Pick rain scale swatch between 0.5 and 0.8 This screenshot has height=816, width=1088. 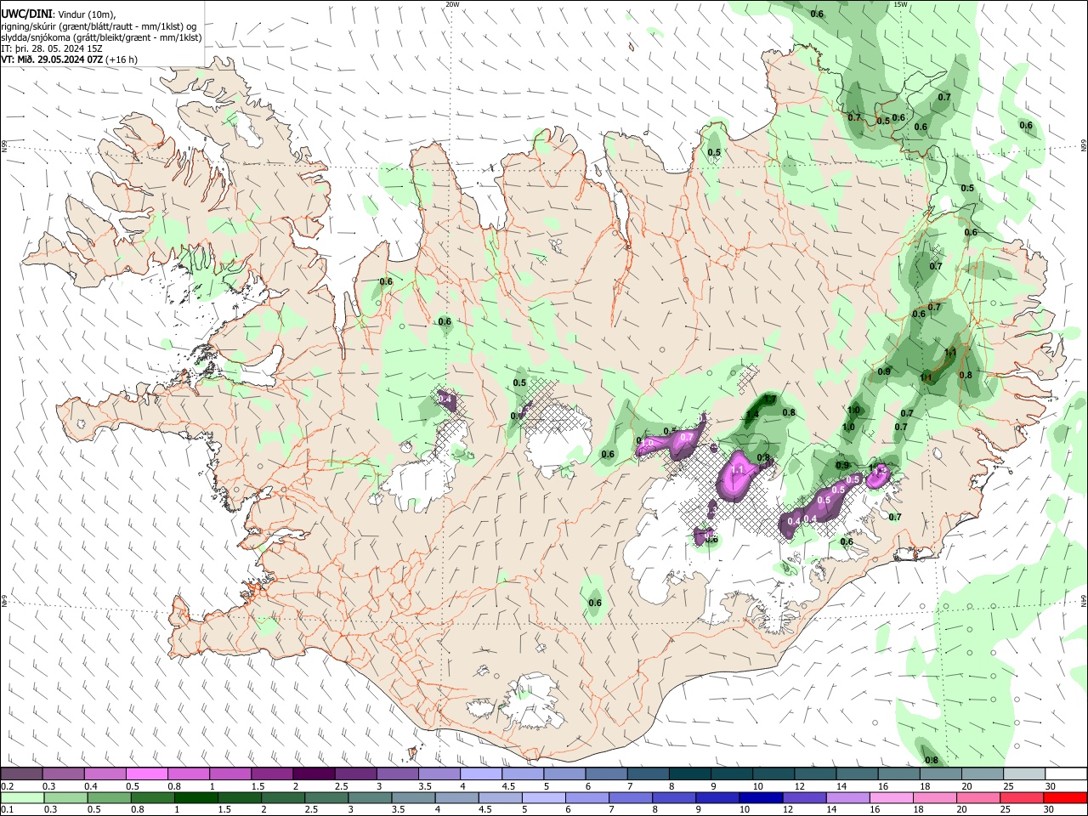pos(109,797)
